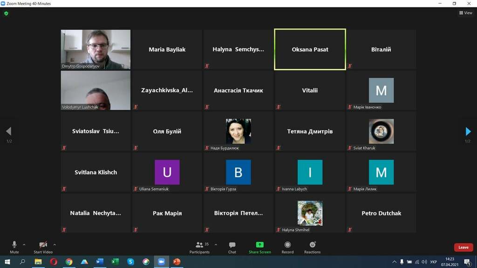This screenshot has width=477, height=268.
Task: Go to next gallery page arrow
Action: [x=468, y=131]
